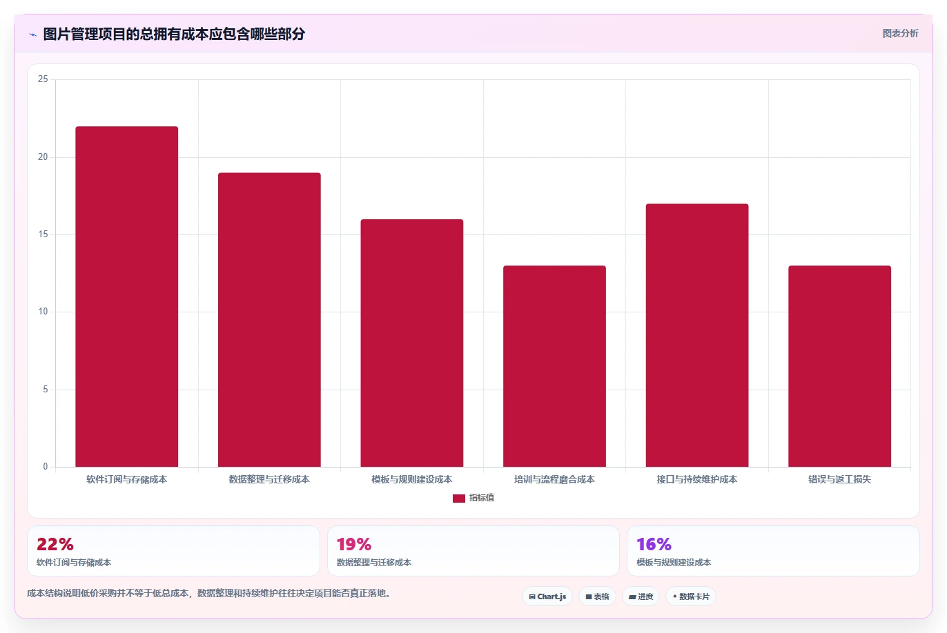Viewport: 947px width, 633px height.
Task: Click the y-axis value 20
Action: coord(43,157)
